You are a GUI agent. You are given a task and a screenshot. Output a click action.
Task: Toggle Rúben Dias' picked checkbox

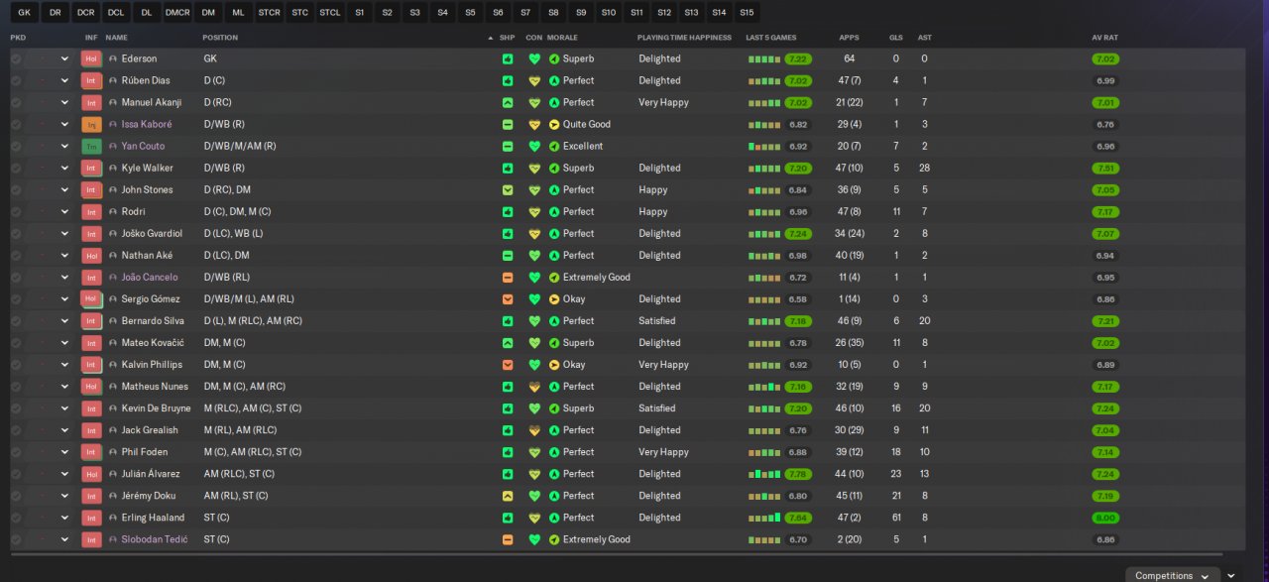16,80
